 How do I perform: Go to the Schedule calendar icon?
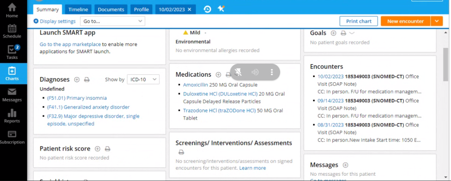point(12,30)
